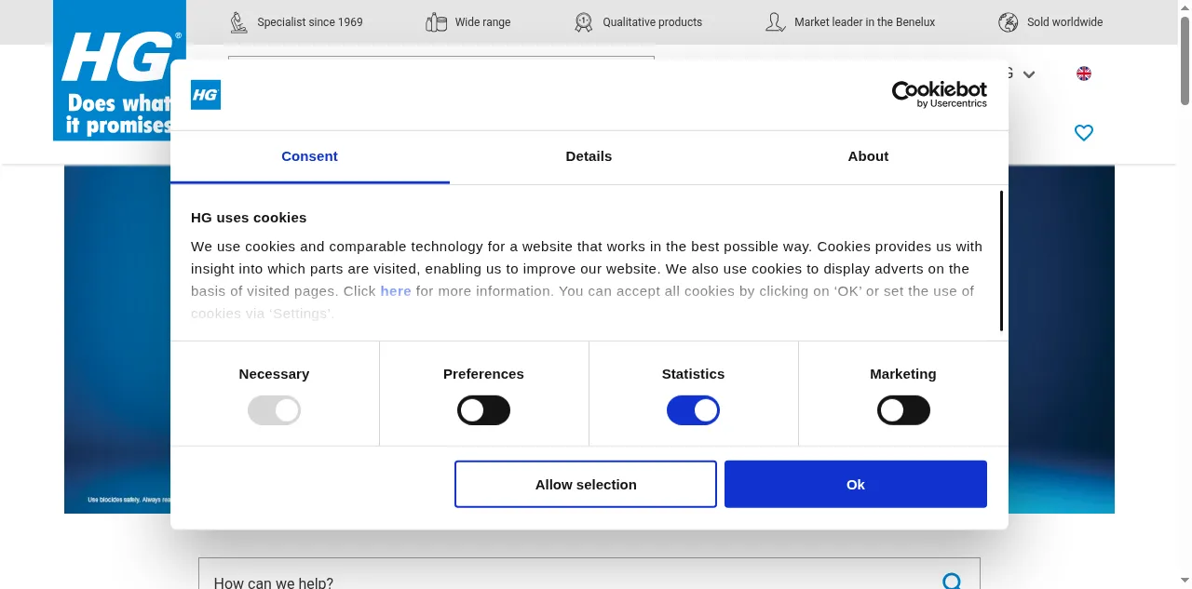The width and height of the screenshot is (1192, 589).
Task: Click the 'Specialist since 1969' text
Action: 310,22
